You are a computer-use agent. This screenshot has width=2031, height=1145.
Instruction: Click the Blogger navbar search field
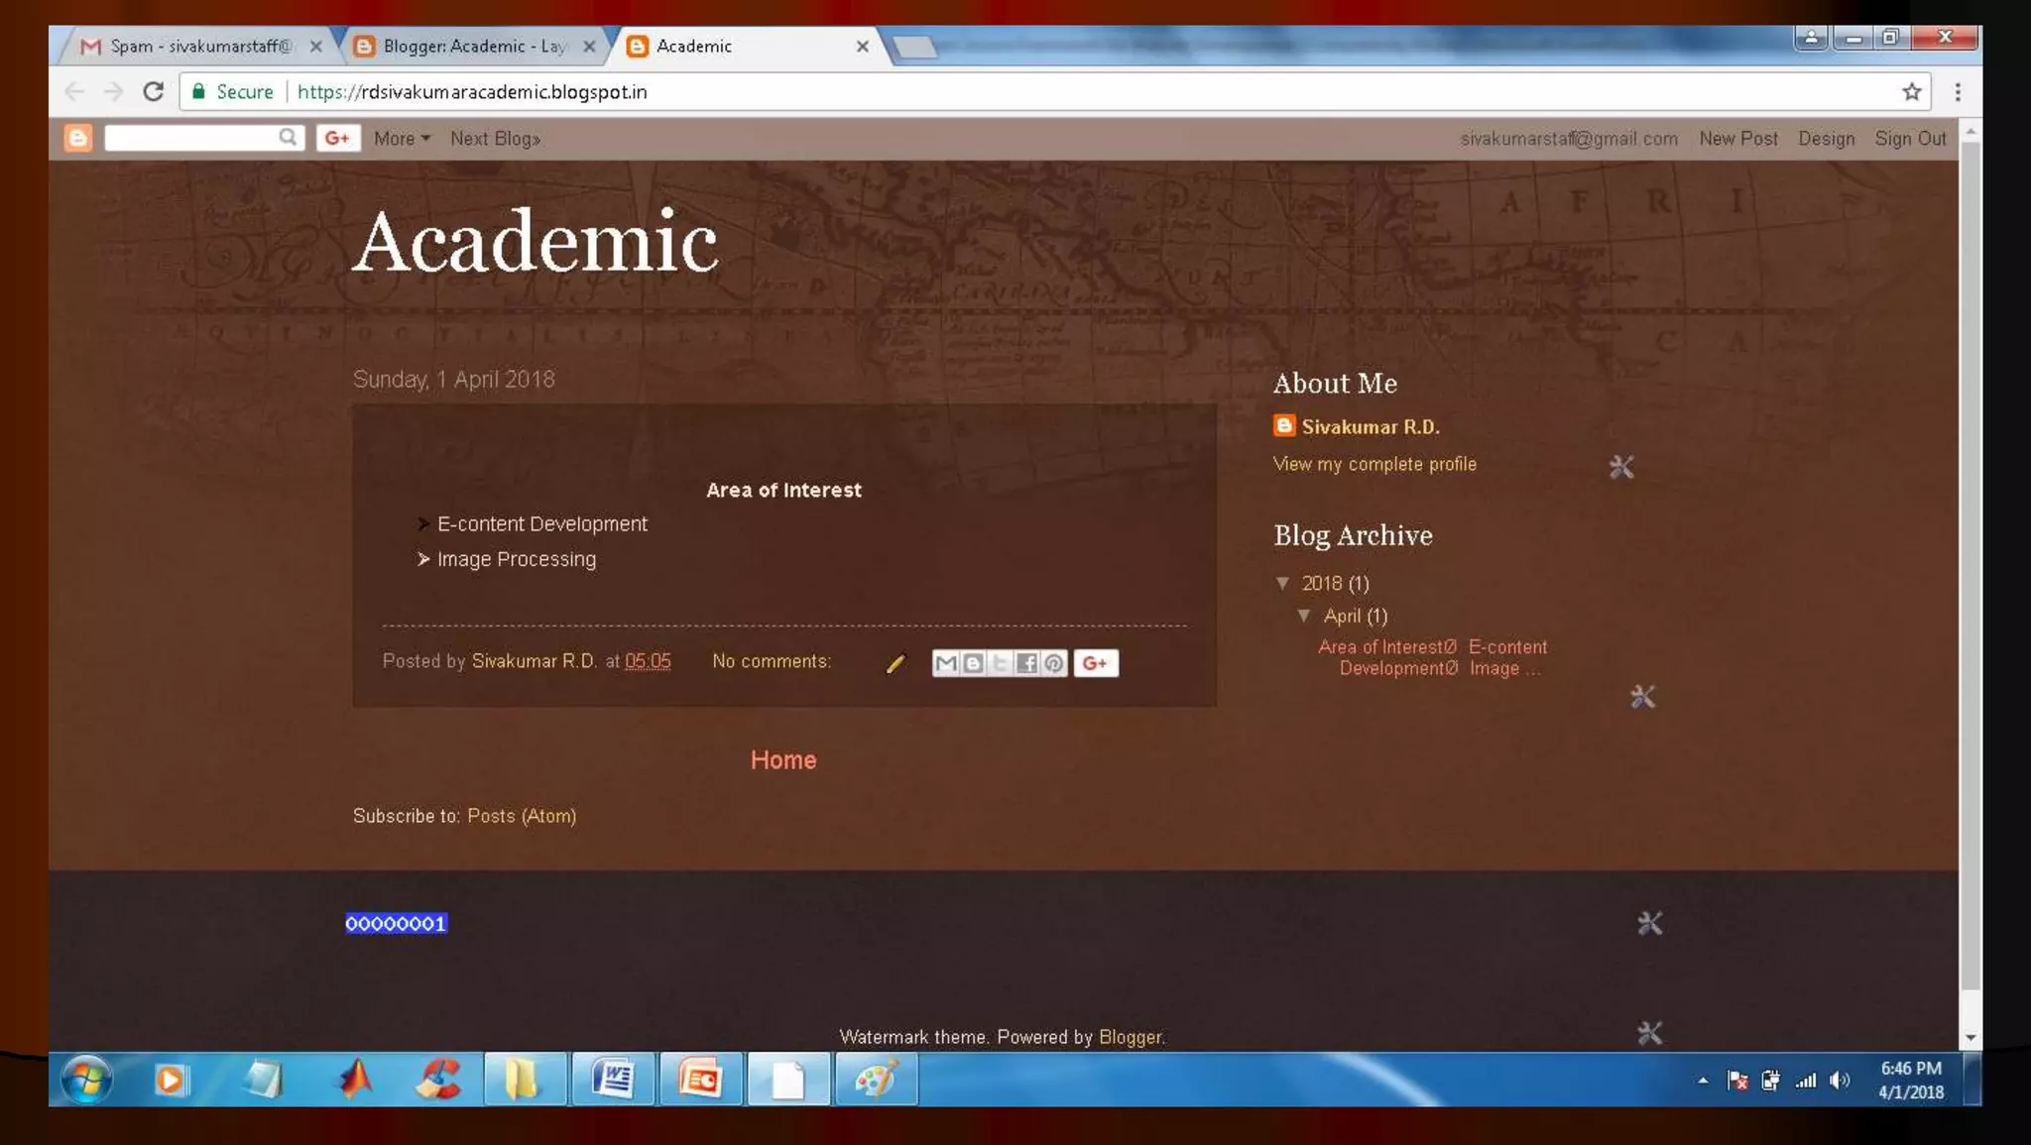tap(190, 138)
